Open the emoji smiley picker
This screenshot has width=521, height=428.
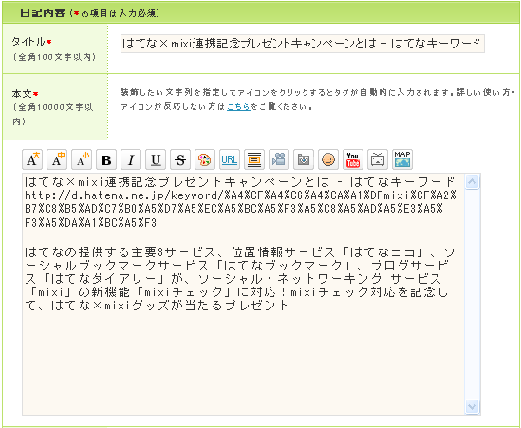[x=328, y=159]
